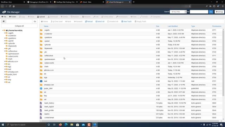Select omsatya.com in folder tree
The height and width of the screenshot is (127, 225).
pos(13,72)
